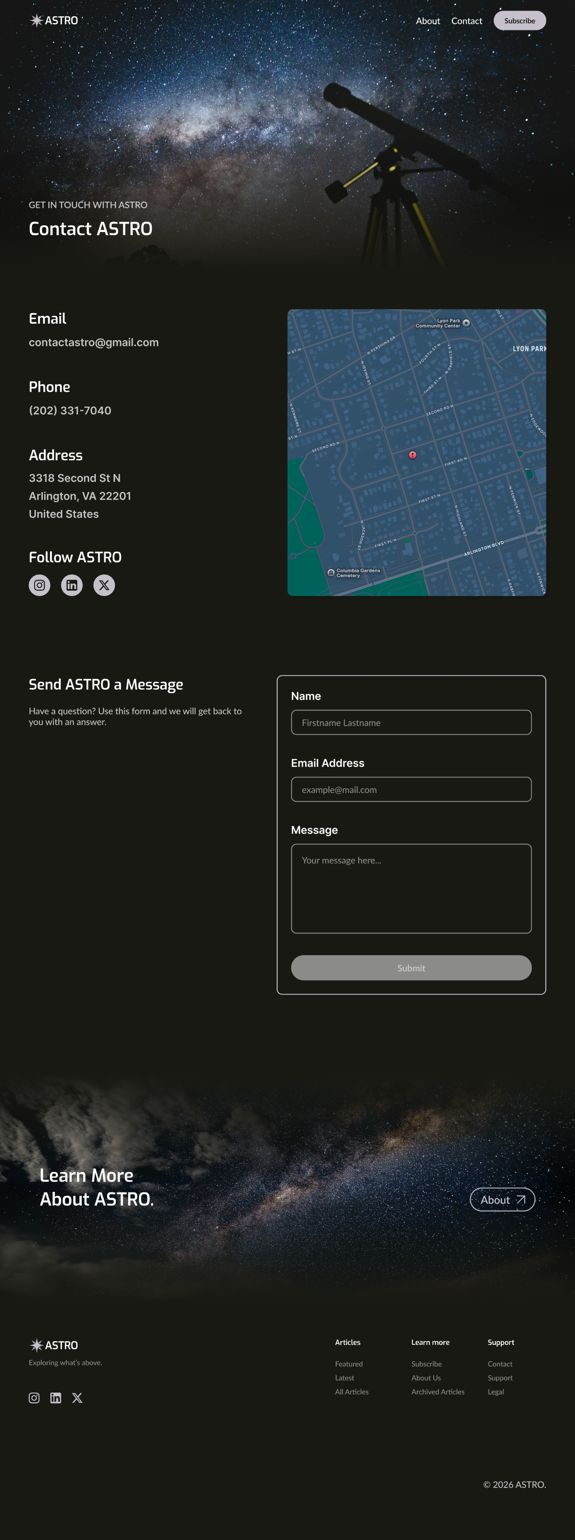Viewport: 575px width, 1540px height.
Task: Open the Latest footer link
Action: [x=345, y=1378]
